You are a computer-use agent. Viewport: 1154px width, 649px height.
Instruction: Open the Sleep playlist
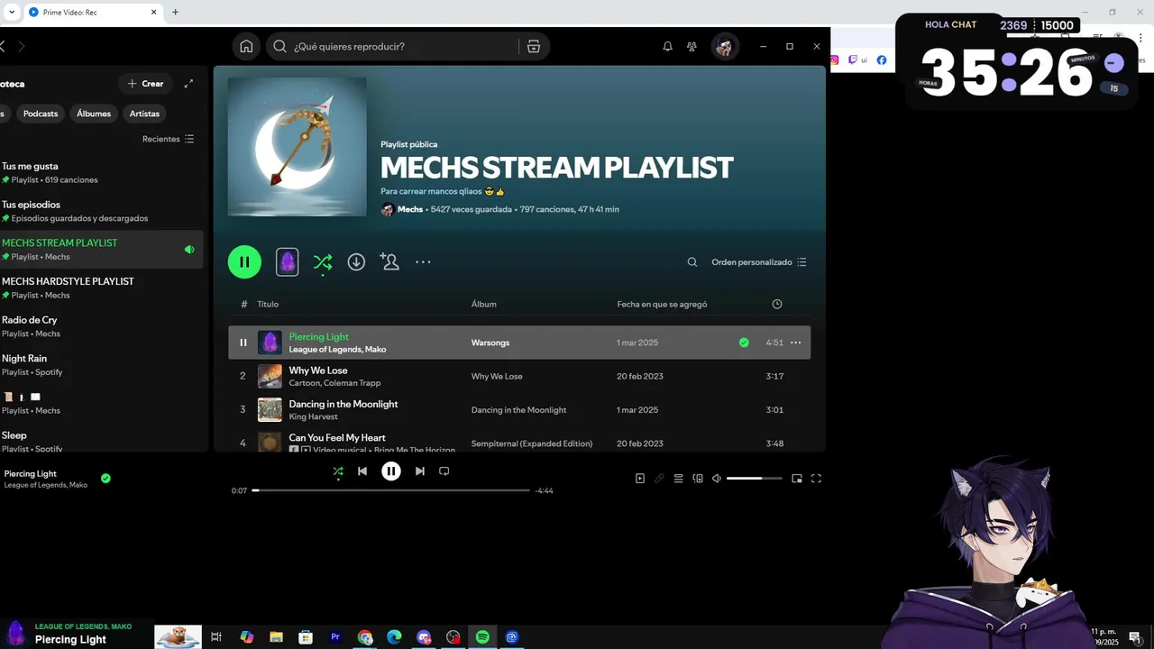coord(101,441)
